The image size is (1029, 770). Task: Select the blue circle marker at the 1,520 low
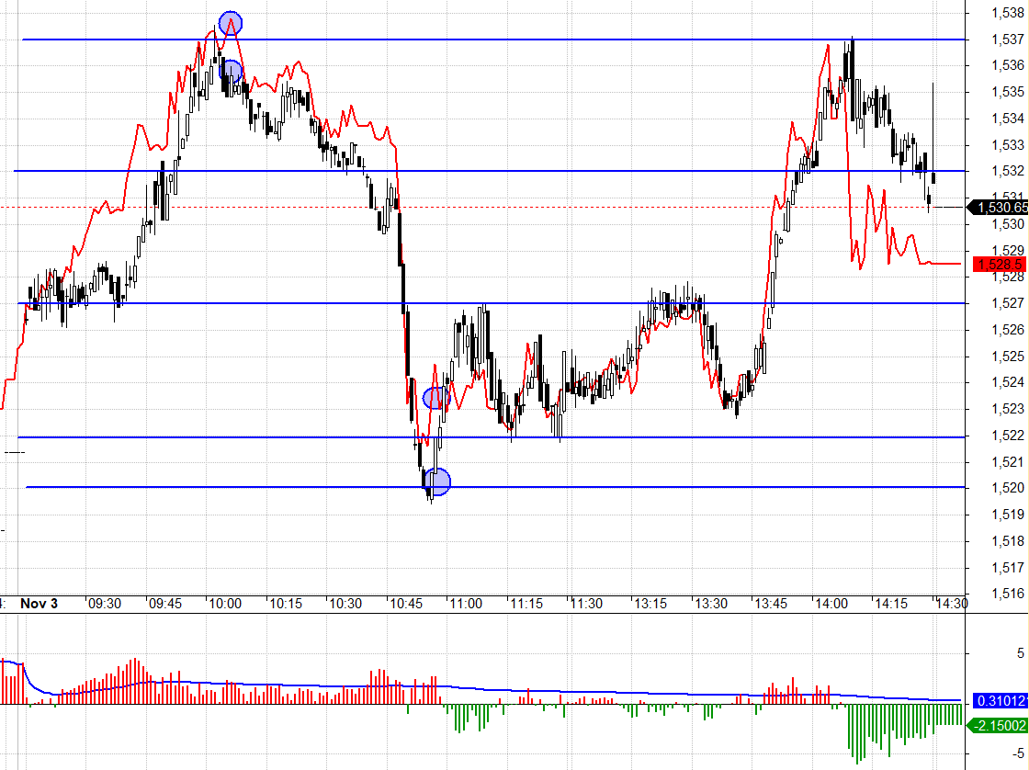click(438, 481)
